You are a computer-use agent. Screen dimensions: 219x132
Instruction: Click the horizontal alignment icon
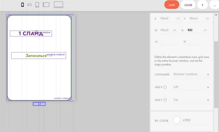click(x=156, y=42)
